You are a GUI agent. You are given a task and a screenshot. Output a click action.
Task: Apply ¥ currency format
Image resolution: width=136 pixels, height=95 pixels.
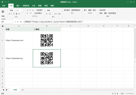(x=47, y=14)
